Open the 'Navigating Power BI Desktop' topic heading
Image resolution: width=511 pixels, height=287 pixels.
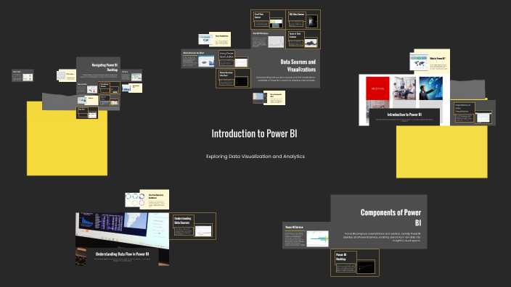105,67
